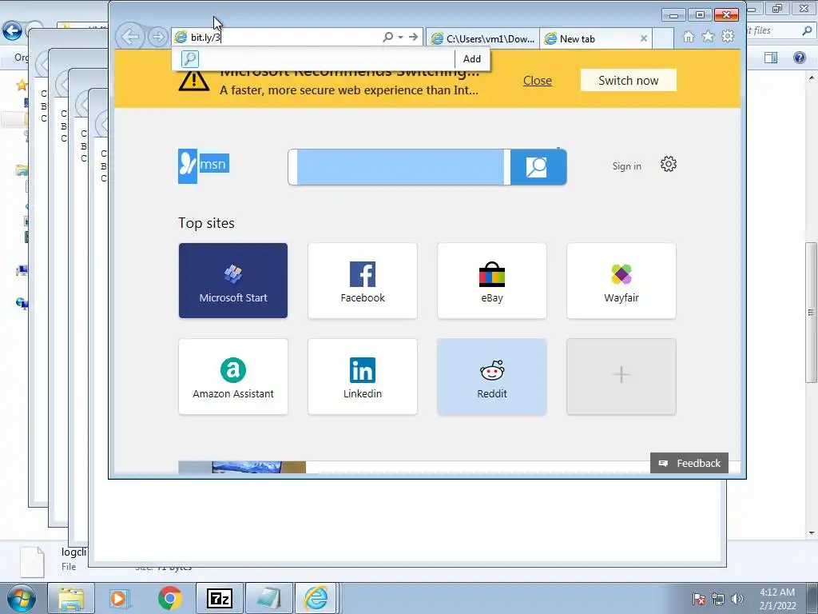
Task: Click the Internet Explorer back arrow button
Action: (x=129, y=37)
